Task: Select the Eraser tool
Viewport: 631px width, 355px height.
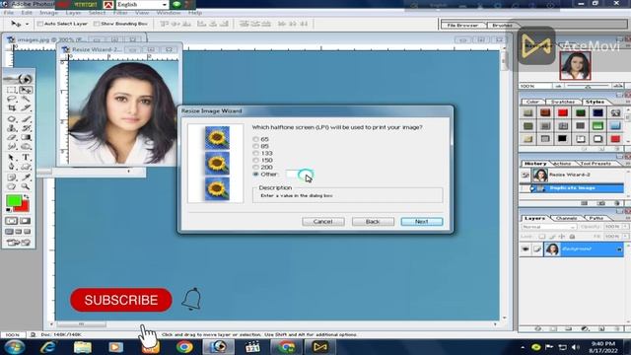Action: [11, 138]
